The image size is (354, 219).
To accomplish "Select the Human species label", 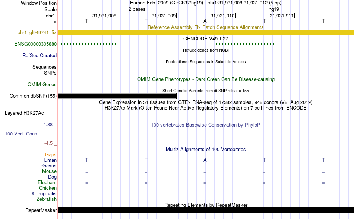I will tap(49, 160).
